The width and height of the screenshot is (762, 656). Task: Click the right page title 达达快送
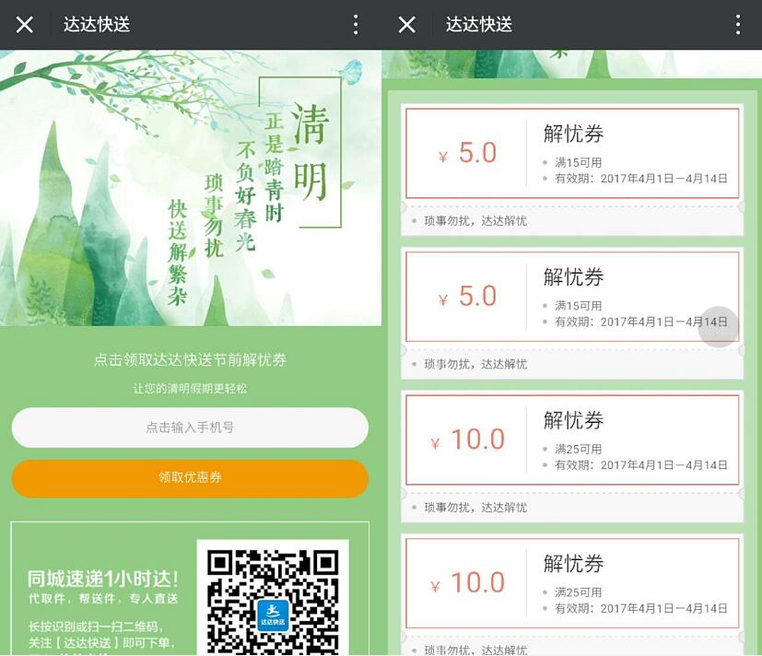coord(479,24)
